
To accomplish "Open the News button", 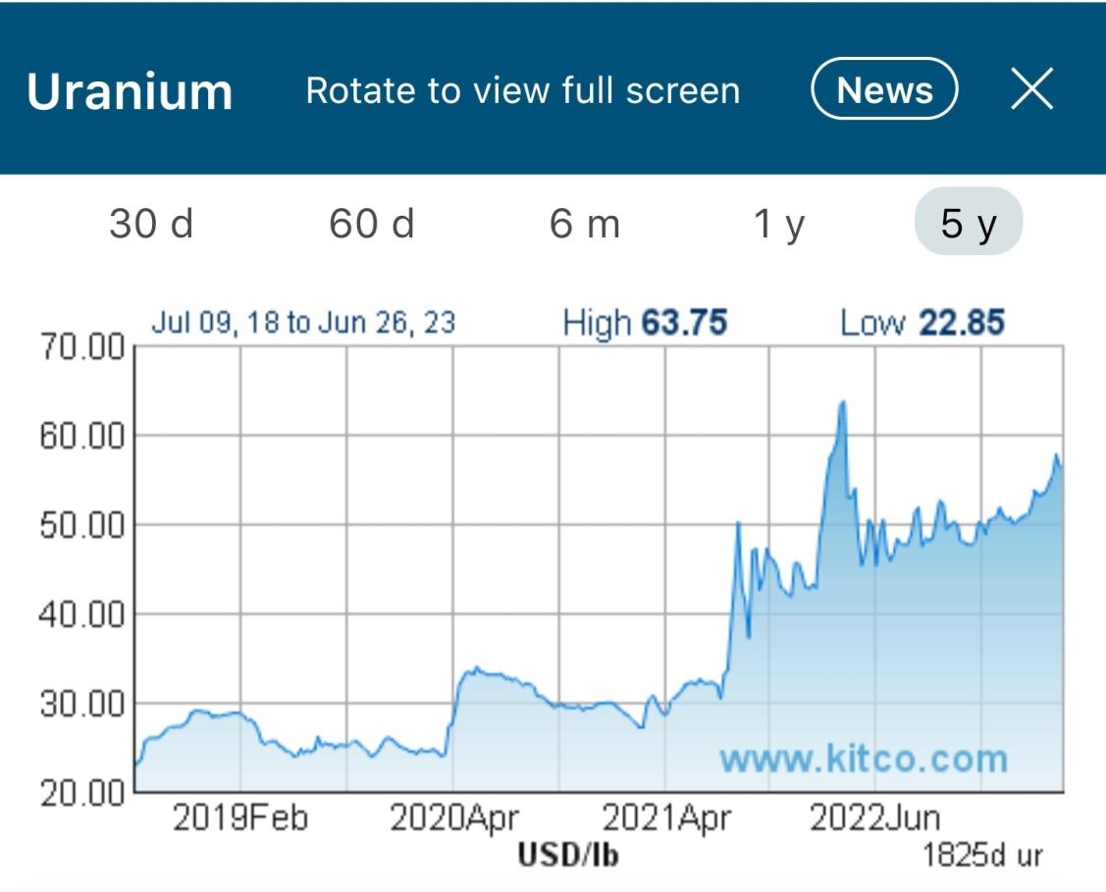I will click(883, 89).
